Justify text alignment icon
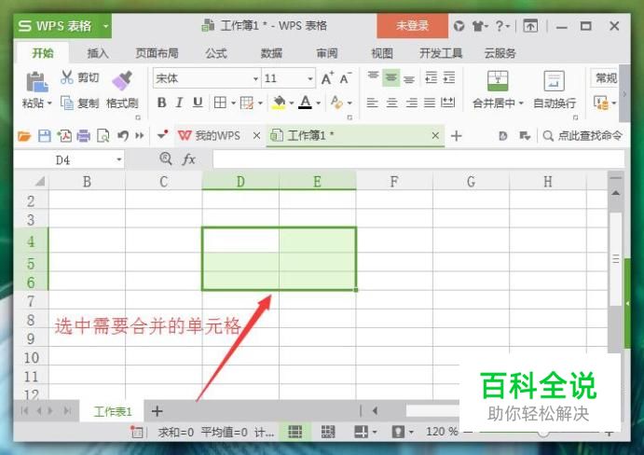The height and width of the screenshot is (455, 644). [430, 103]
